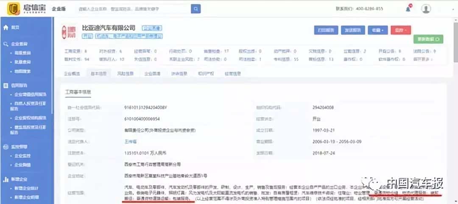Image resolution: width=458 pixels, height=204 pixels.
Task: Click the 发送报告 button
Action: (x=352, y=30)
